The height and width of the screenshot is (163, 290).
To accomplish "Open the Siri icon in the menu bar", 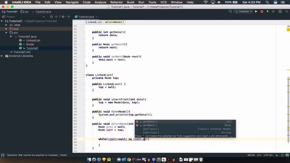I will 275,2.
